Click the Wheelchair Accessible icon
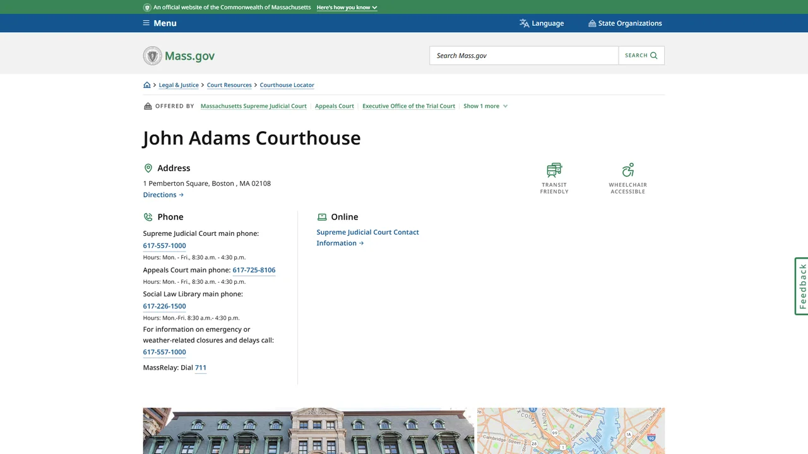 coord(627,170)
